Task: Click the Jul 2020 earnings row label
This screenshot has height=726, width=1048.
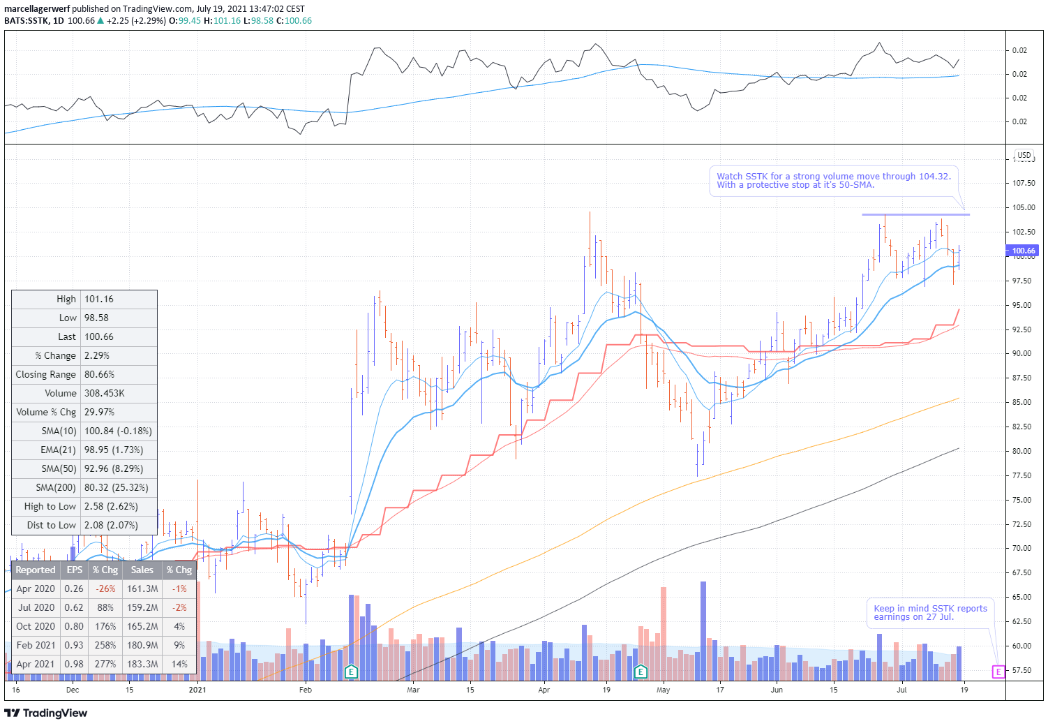Action: click(x=36, y=607)
